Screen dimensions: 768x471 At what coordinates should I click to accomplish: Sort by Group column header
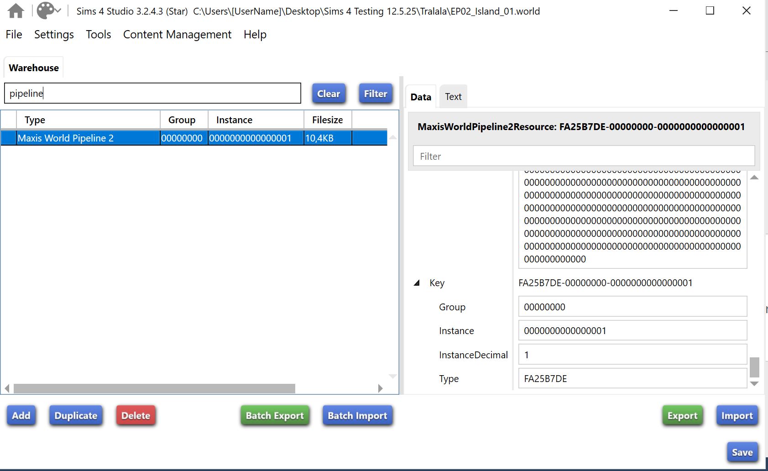[x=184, y=120]
